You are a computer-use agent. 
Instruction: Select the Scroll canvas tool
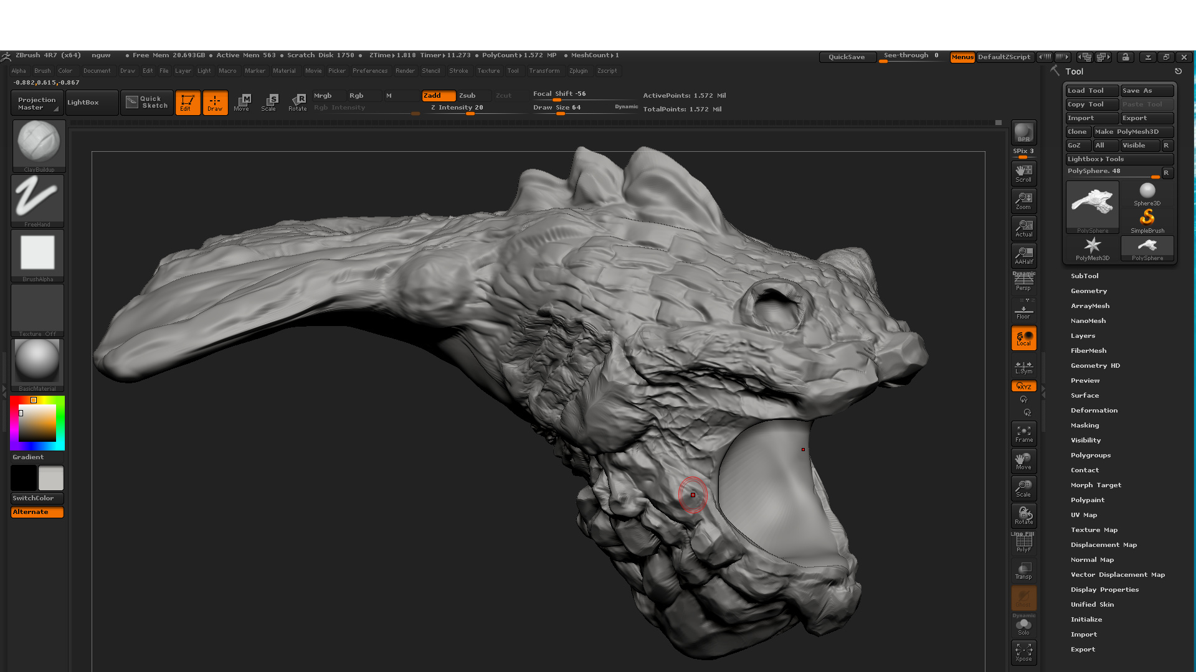(1023, 173)
